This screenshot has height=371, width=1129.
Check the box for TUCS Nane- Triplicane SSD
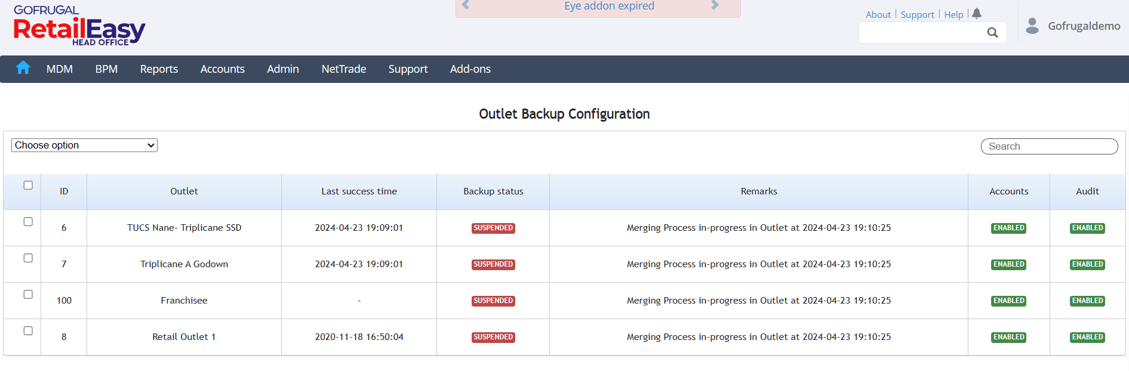(28, 222)
